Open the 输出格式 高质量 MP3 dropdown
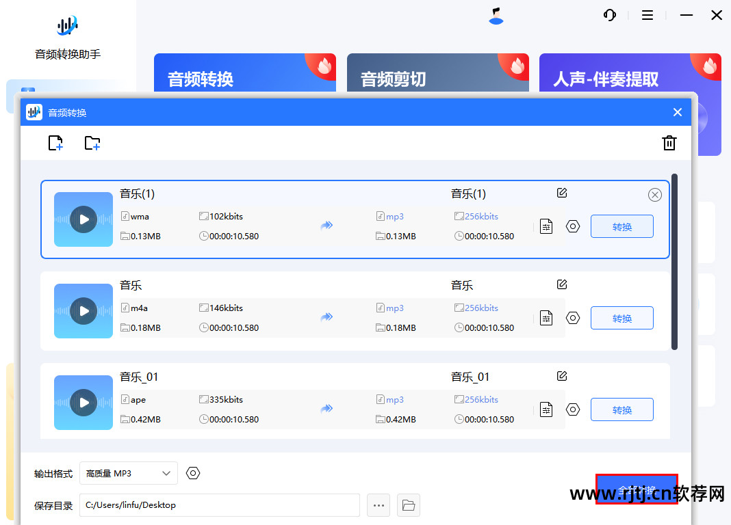This screenshot has width=731, height=525. (129, 473)
